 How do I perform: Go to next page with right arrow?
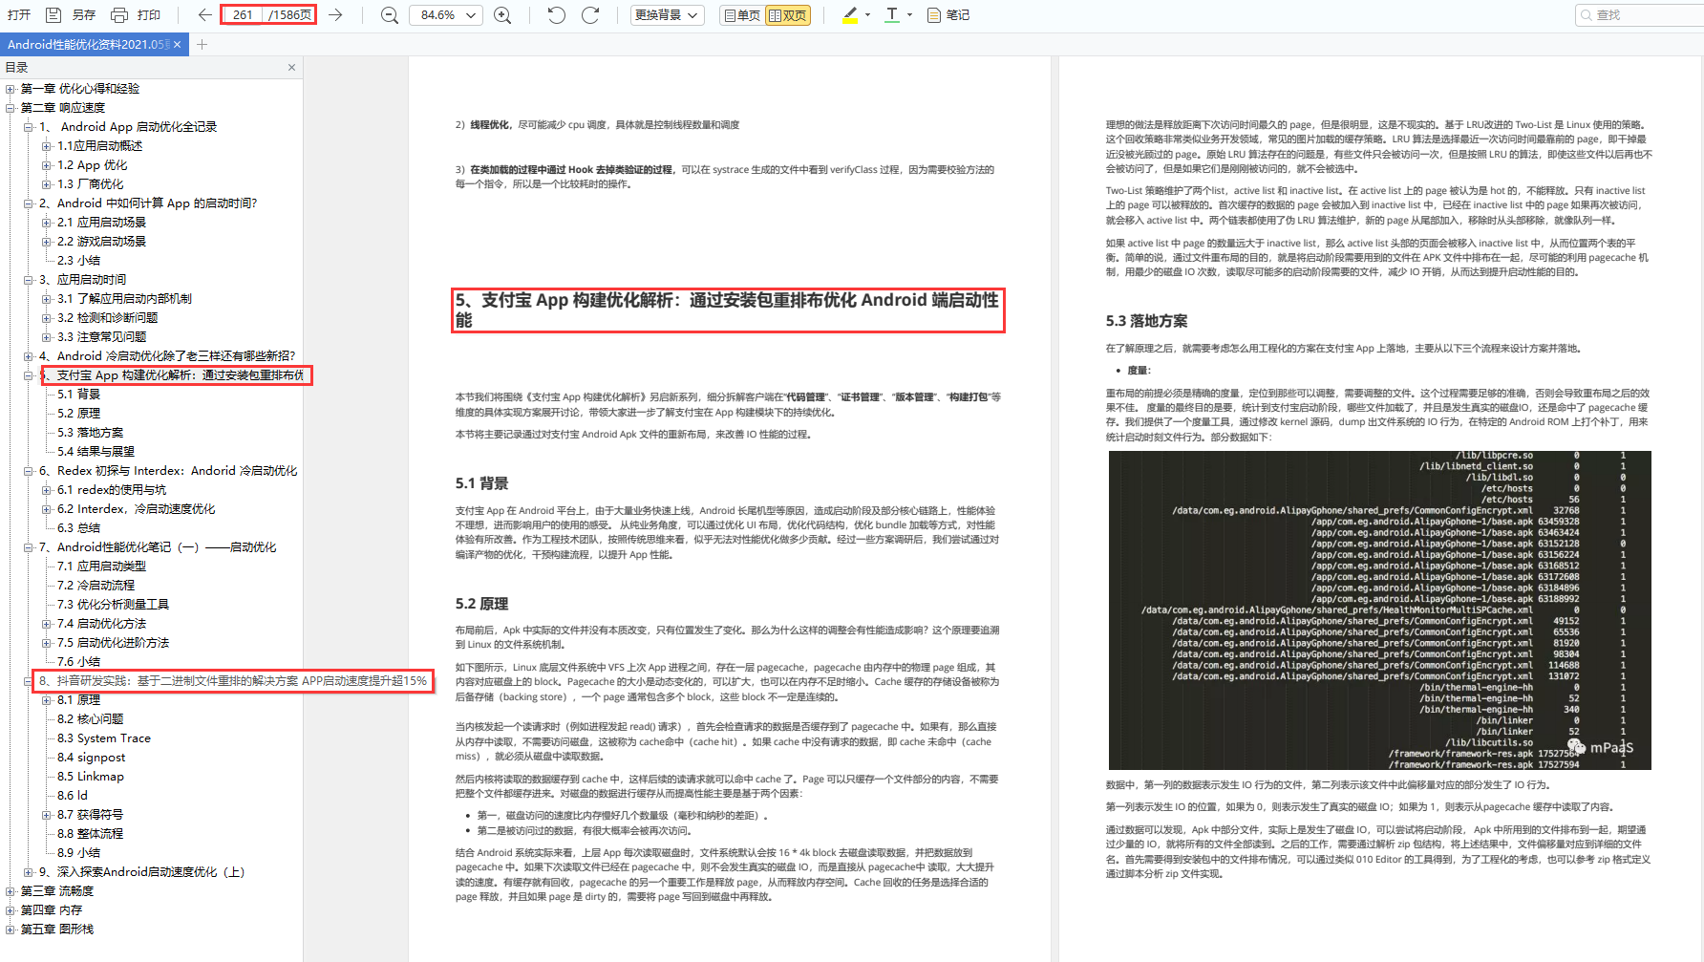click(x=335, y=15)
